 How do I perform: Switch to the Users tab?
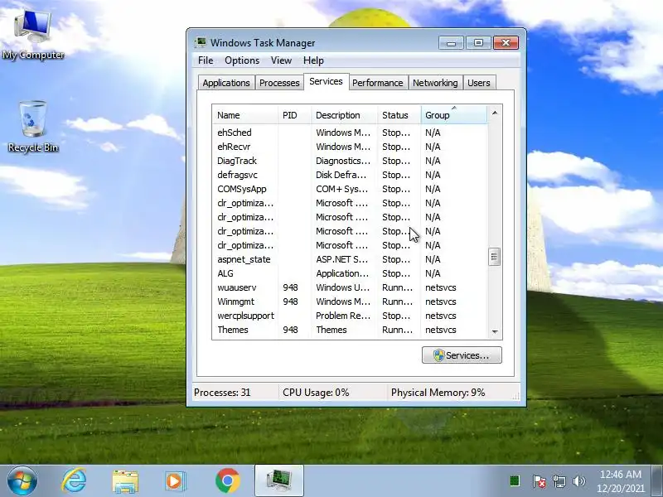[479, 83]
